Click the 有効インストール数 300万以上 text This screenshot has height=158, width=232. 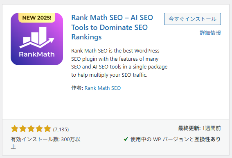[45, 143]
